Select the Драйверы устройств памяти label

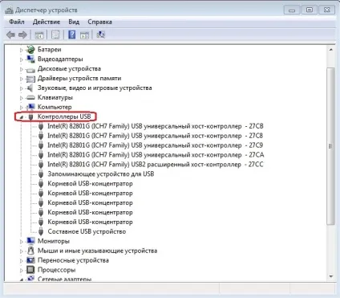point(79,79)
